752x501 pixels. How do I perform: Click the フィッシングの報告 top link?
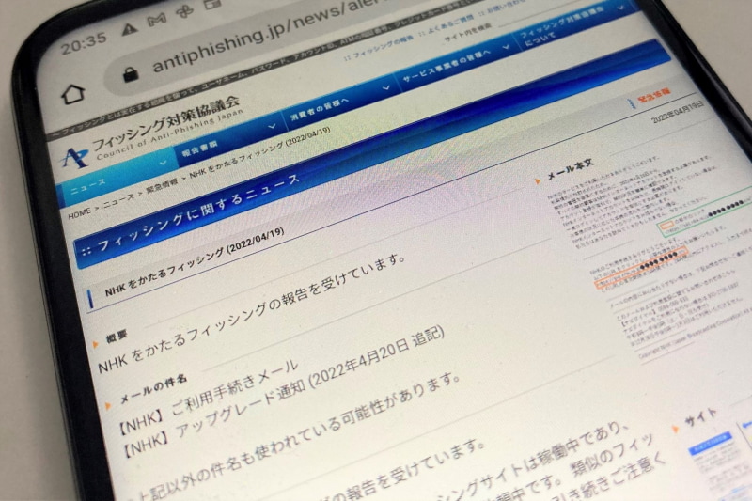383,49
